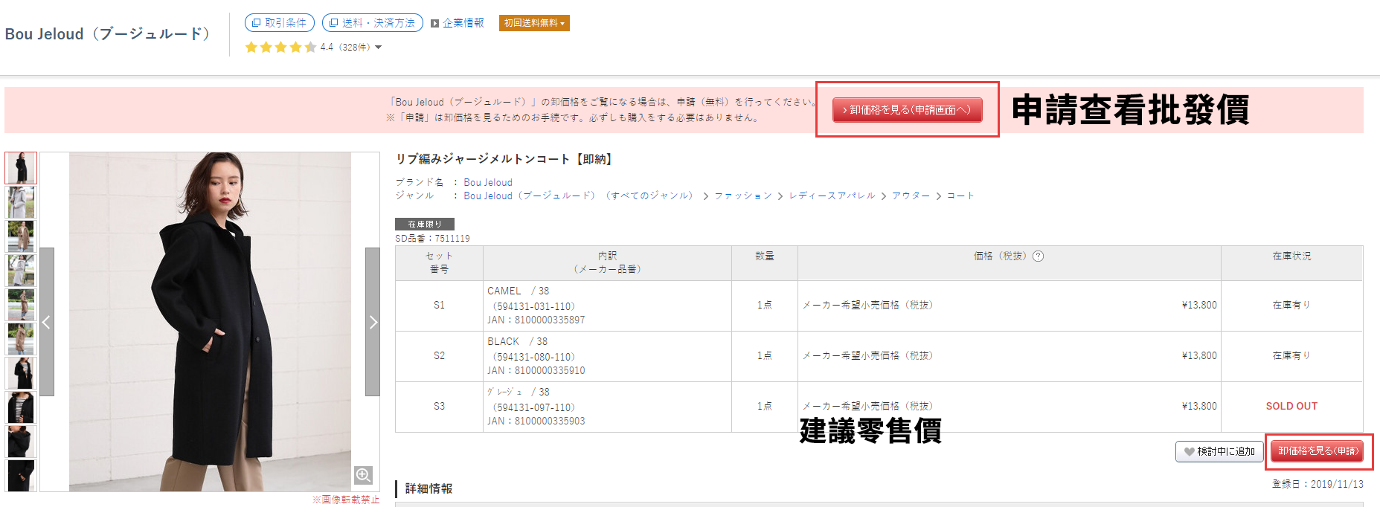Go to アウター breadcrumb category
The height and width of the screenshot is (507, 1380).
[x=911, y=196]
